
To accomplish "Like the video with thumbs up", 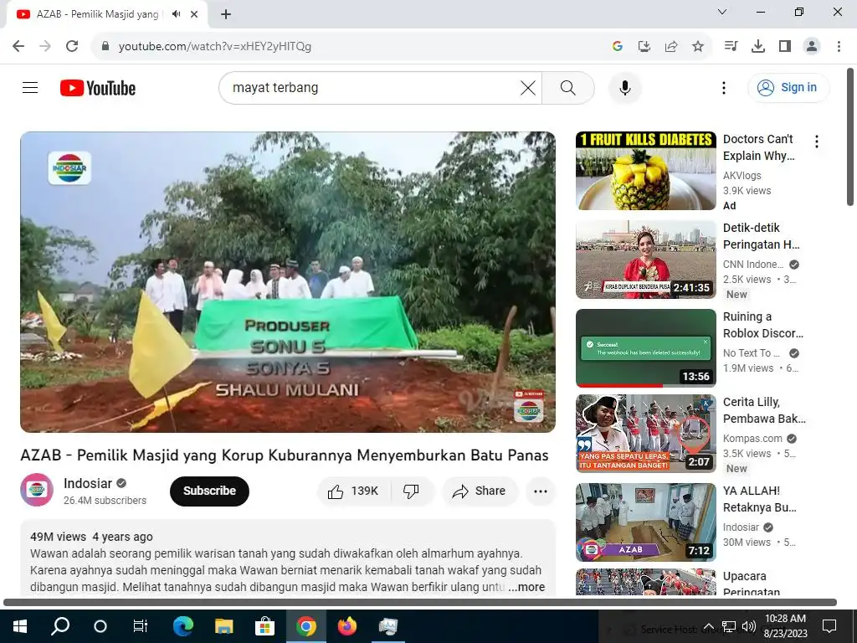I will [354, 491].
